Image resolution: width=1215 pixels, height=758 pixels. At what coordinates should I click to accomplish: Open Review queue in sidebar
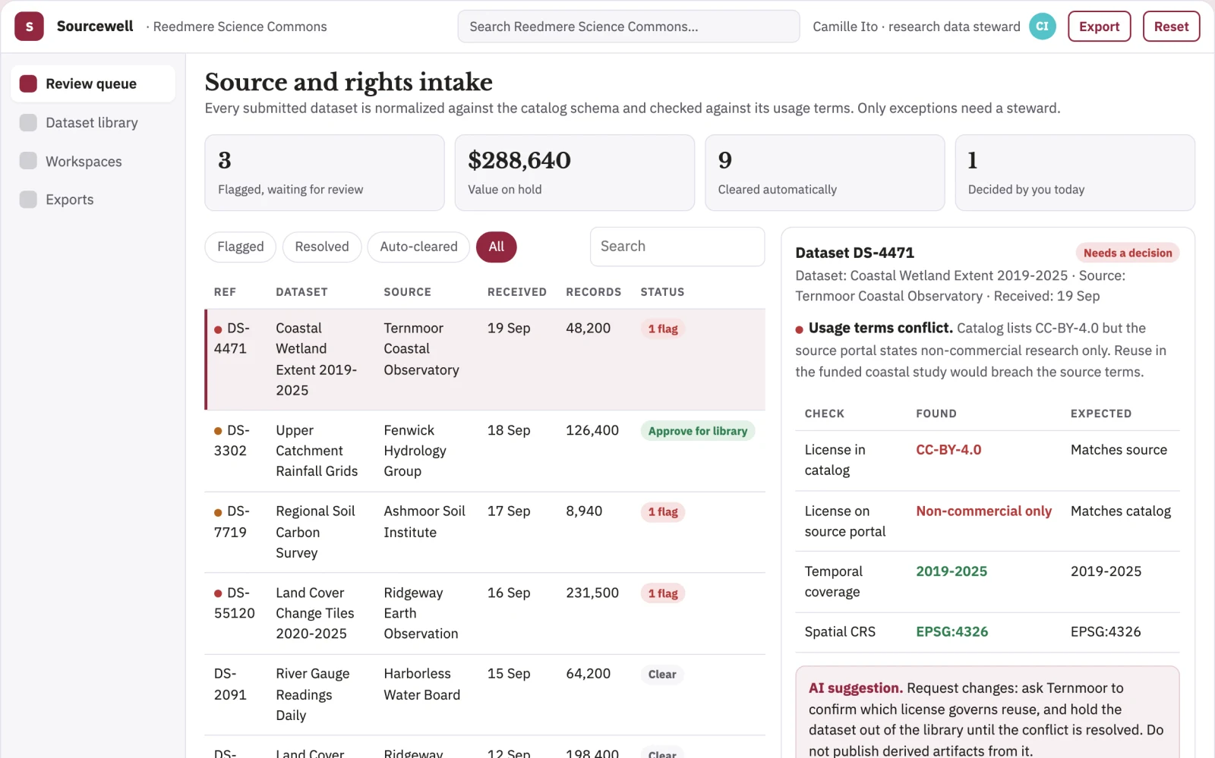[x=93, y=83]
